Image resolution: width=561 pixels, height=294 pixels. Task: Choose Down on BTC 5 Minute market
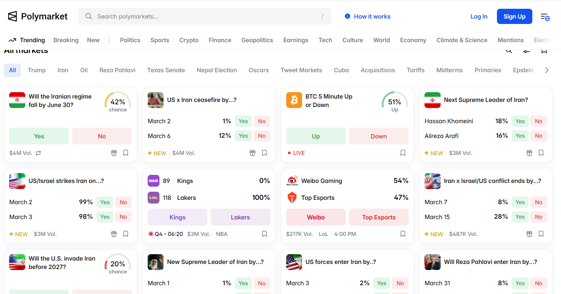point(379,136)
